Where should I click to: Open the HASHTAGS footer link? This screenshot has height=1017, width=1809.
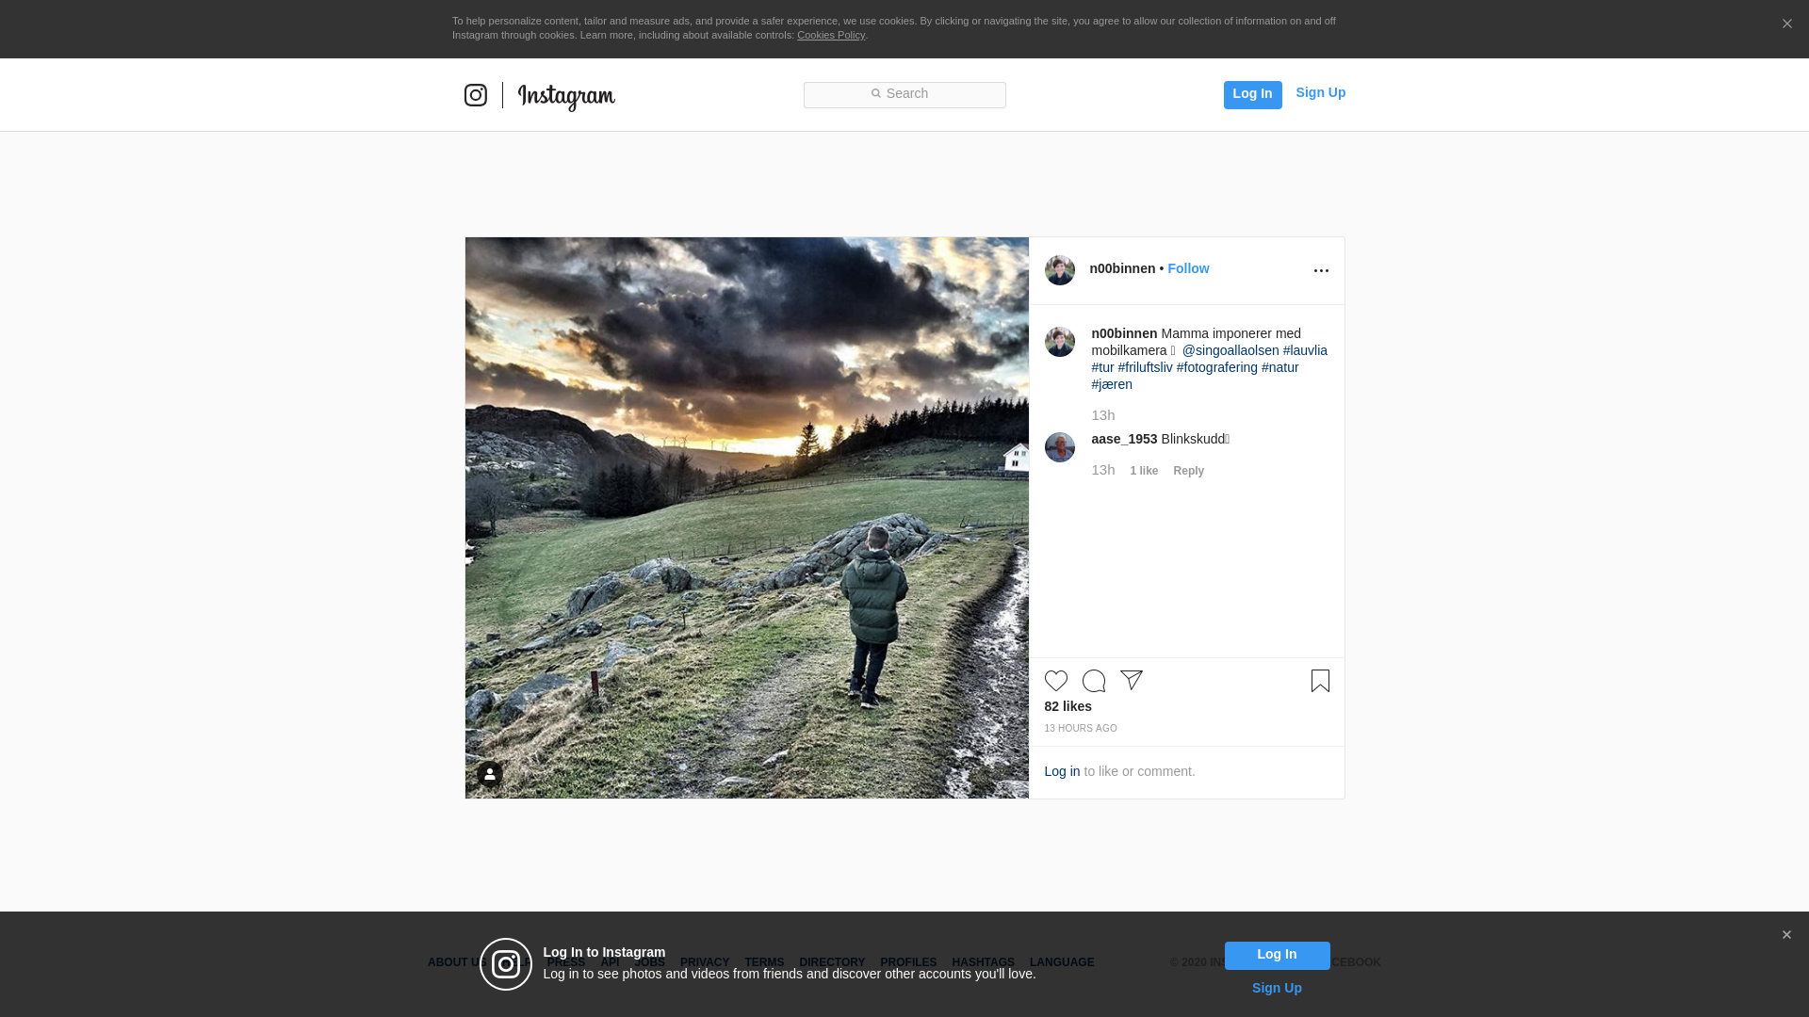click(983, 962)
